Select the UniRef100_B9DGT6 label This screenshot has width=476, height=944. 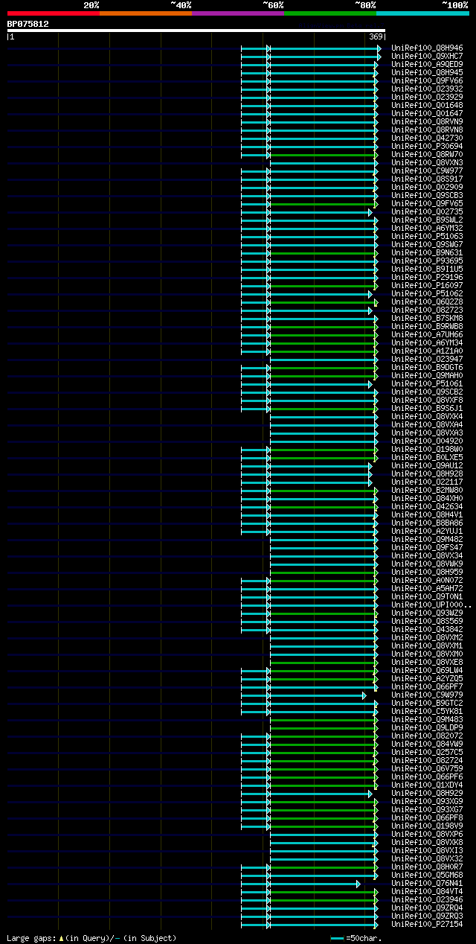428,367
